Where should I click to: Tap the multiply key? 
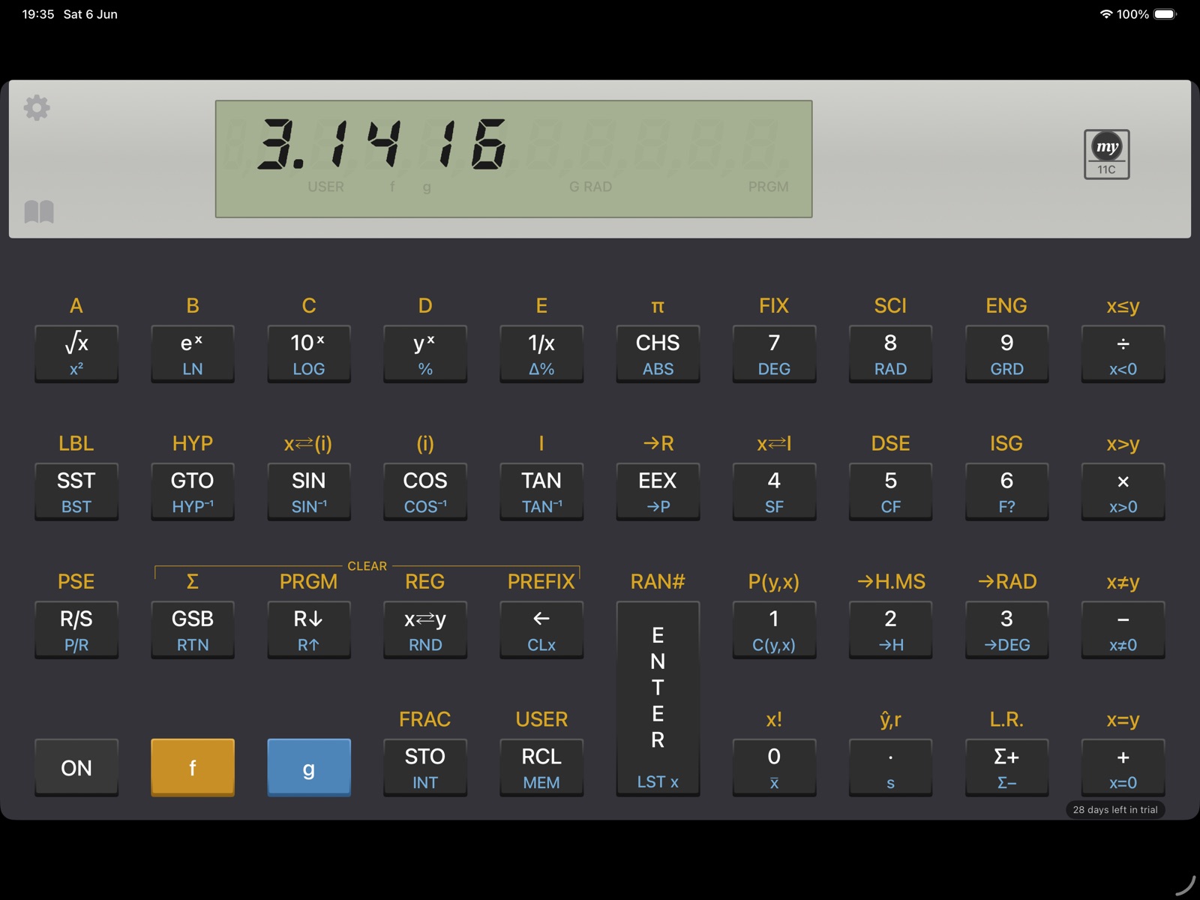1123,492
